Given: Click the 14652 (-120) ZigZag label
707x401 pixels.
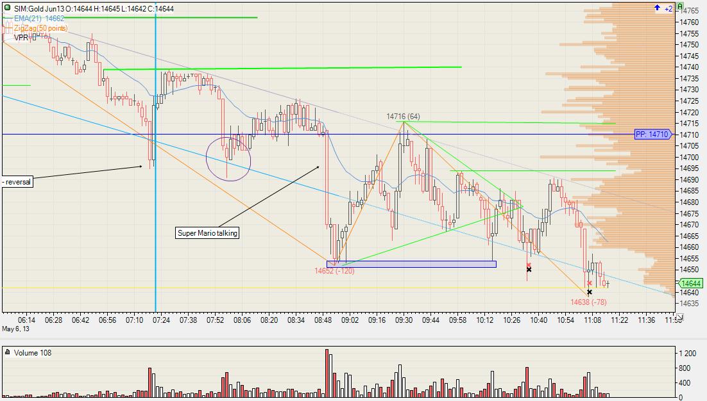Looking at the screenshot, I should pos(334,271).
